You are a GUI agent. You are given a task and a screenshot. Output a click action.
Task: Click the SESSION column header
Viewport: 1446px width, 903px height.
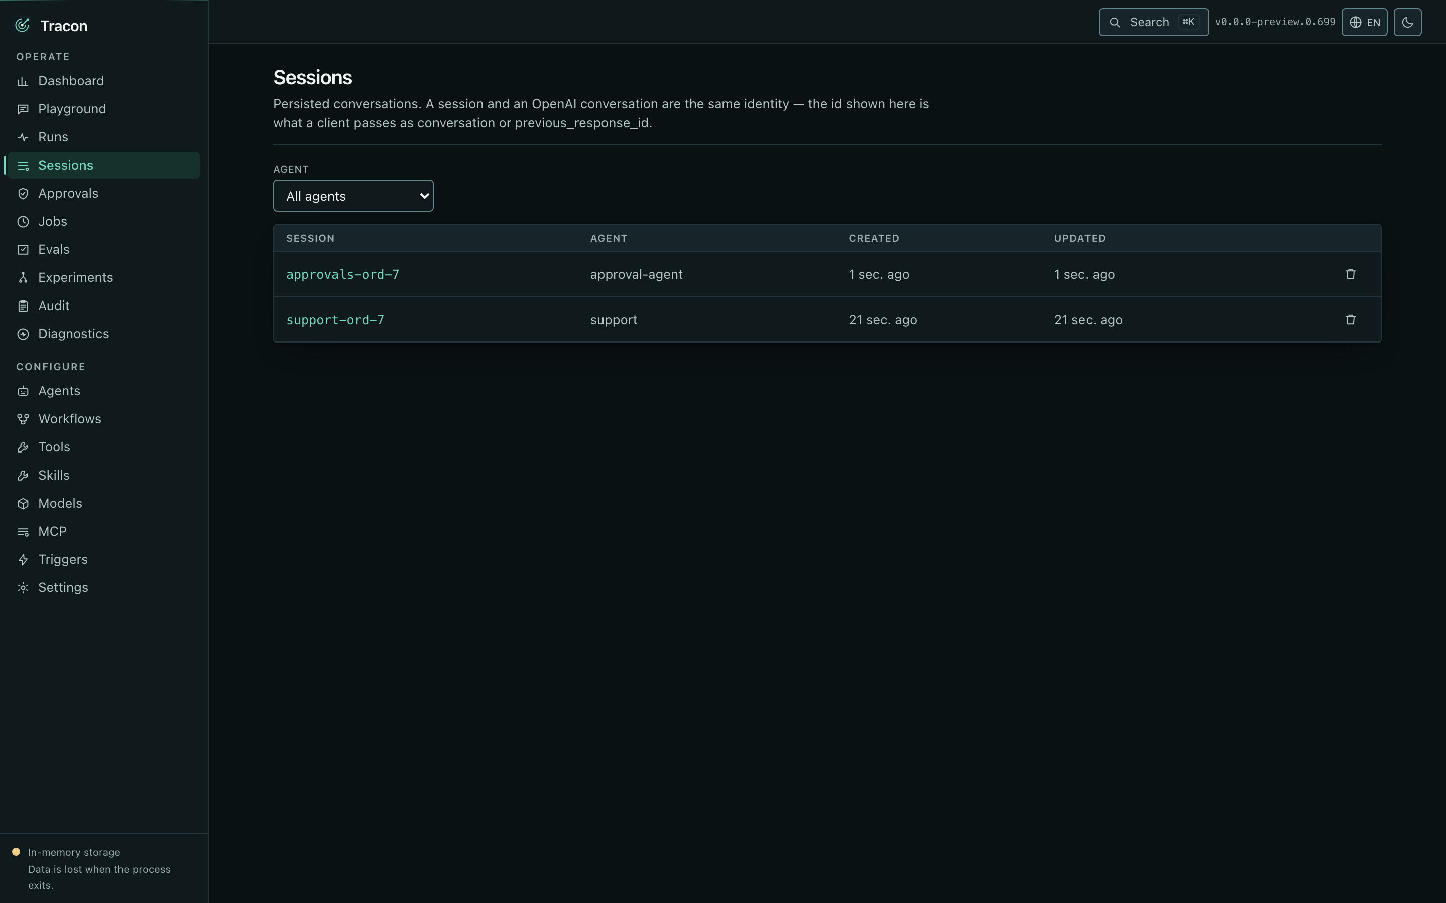click(310, 238)
